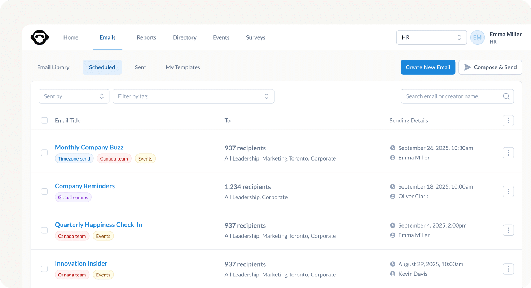This screenshot has height=288, width=531.
Task: Open the Quarterly Happiness Check-In email
Action: tap(98, 224)
